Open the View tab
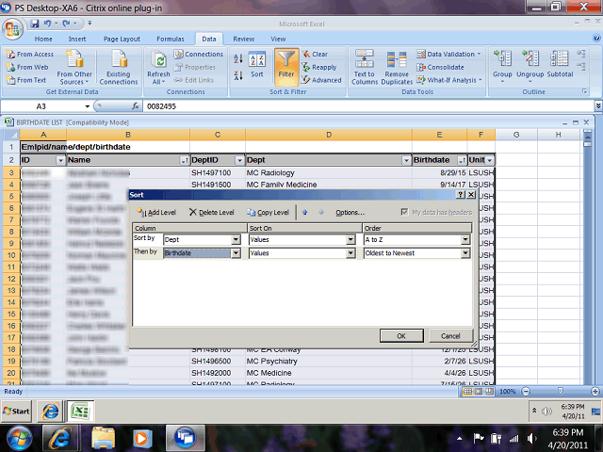603x452 pixels. 278,39
